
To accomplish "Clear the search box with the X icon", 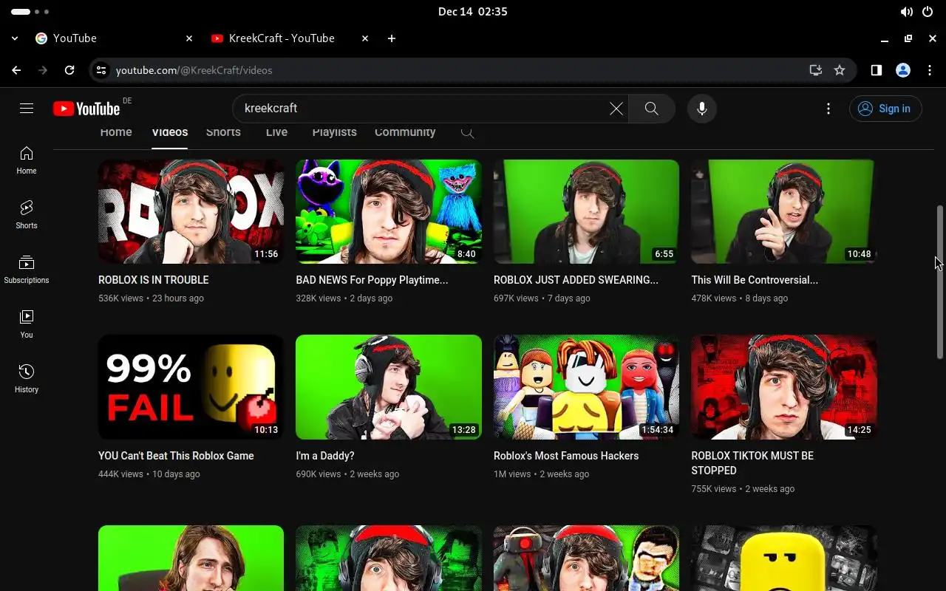I will [x=616, y=109].
